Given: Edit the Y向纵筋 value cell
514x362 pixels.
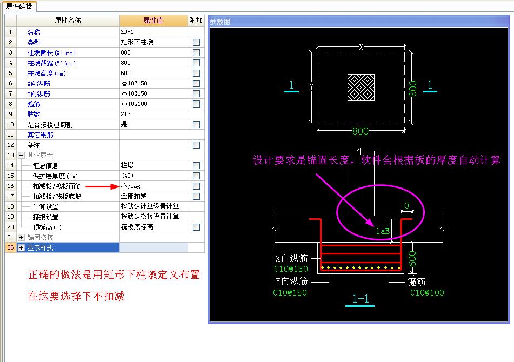Looking at the screenshot, I should pos(153,93).
